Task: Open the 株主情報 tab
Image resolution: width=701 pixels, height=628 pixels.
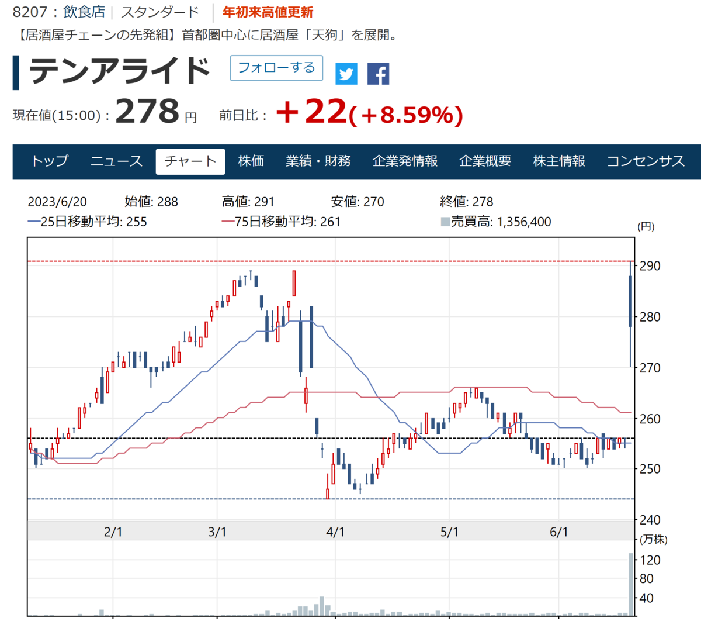Action: click(559, 161)
